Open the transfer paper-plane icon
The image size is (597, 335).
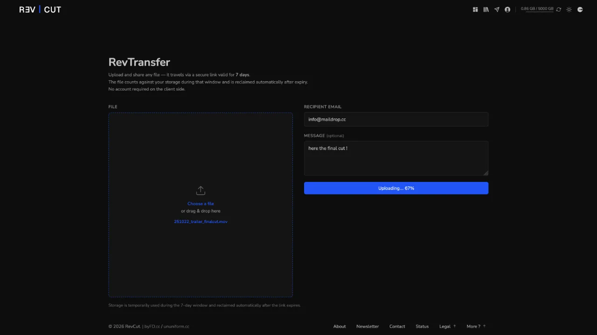click(x=497, y=9)
